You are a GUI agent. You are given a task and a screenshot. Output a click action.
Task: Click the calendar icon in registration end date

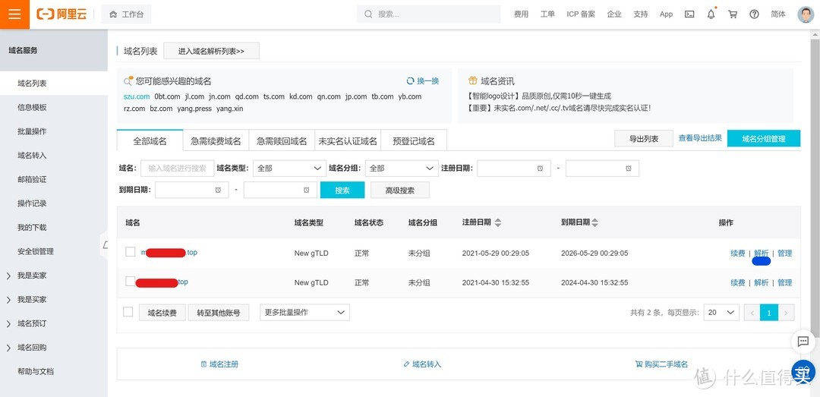[629, 169]
